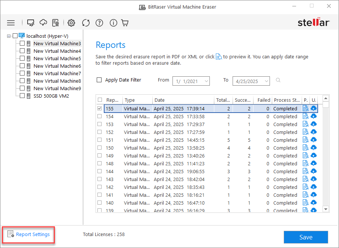
Task: Upload report 154 to cloud
Action: click(314, 116)
